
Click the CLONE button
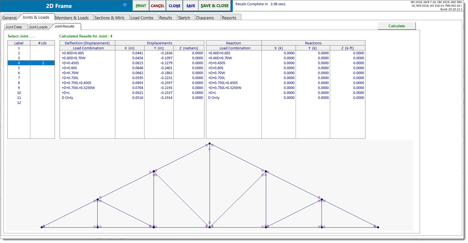click(175, 6)
